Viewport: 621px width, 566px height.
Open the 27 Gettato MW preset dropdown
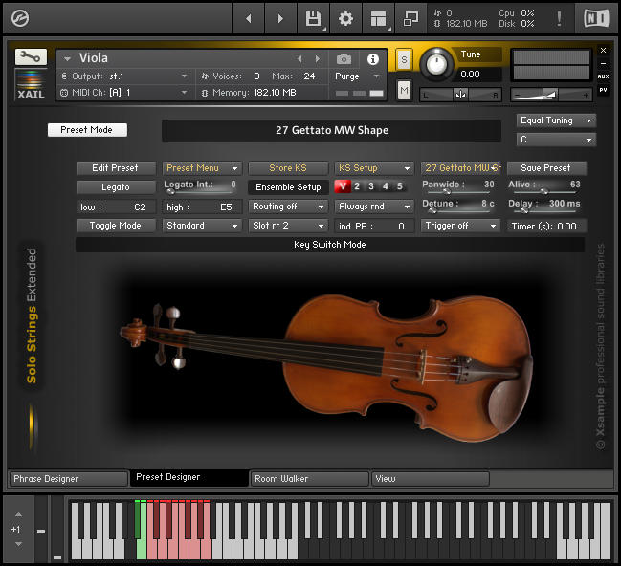tap(461, 168)
